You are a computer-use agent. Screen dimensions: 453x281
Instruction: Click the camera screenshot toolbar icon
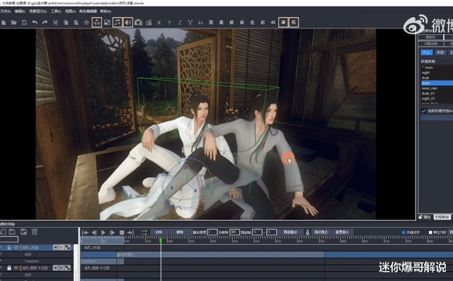coord(139,23)
